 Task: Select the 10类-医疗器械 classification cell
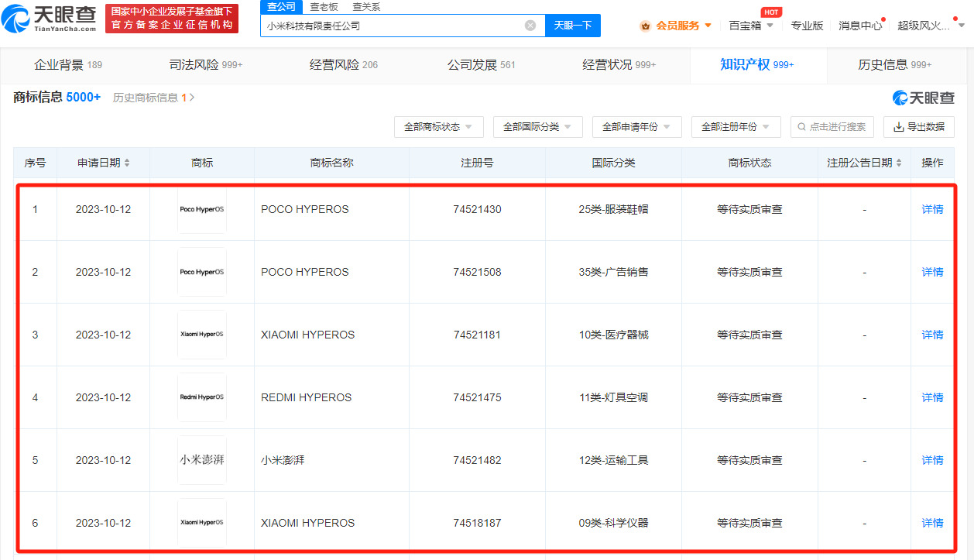(x=613, y=335)
